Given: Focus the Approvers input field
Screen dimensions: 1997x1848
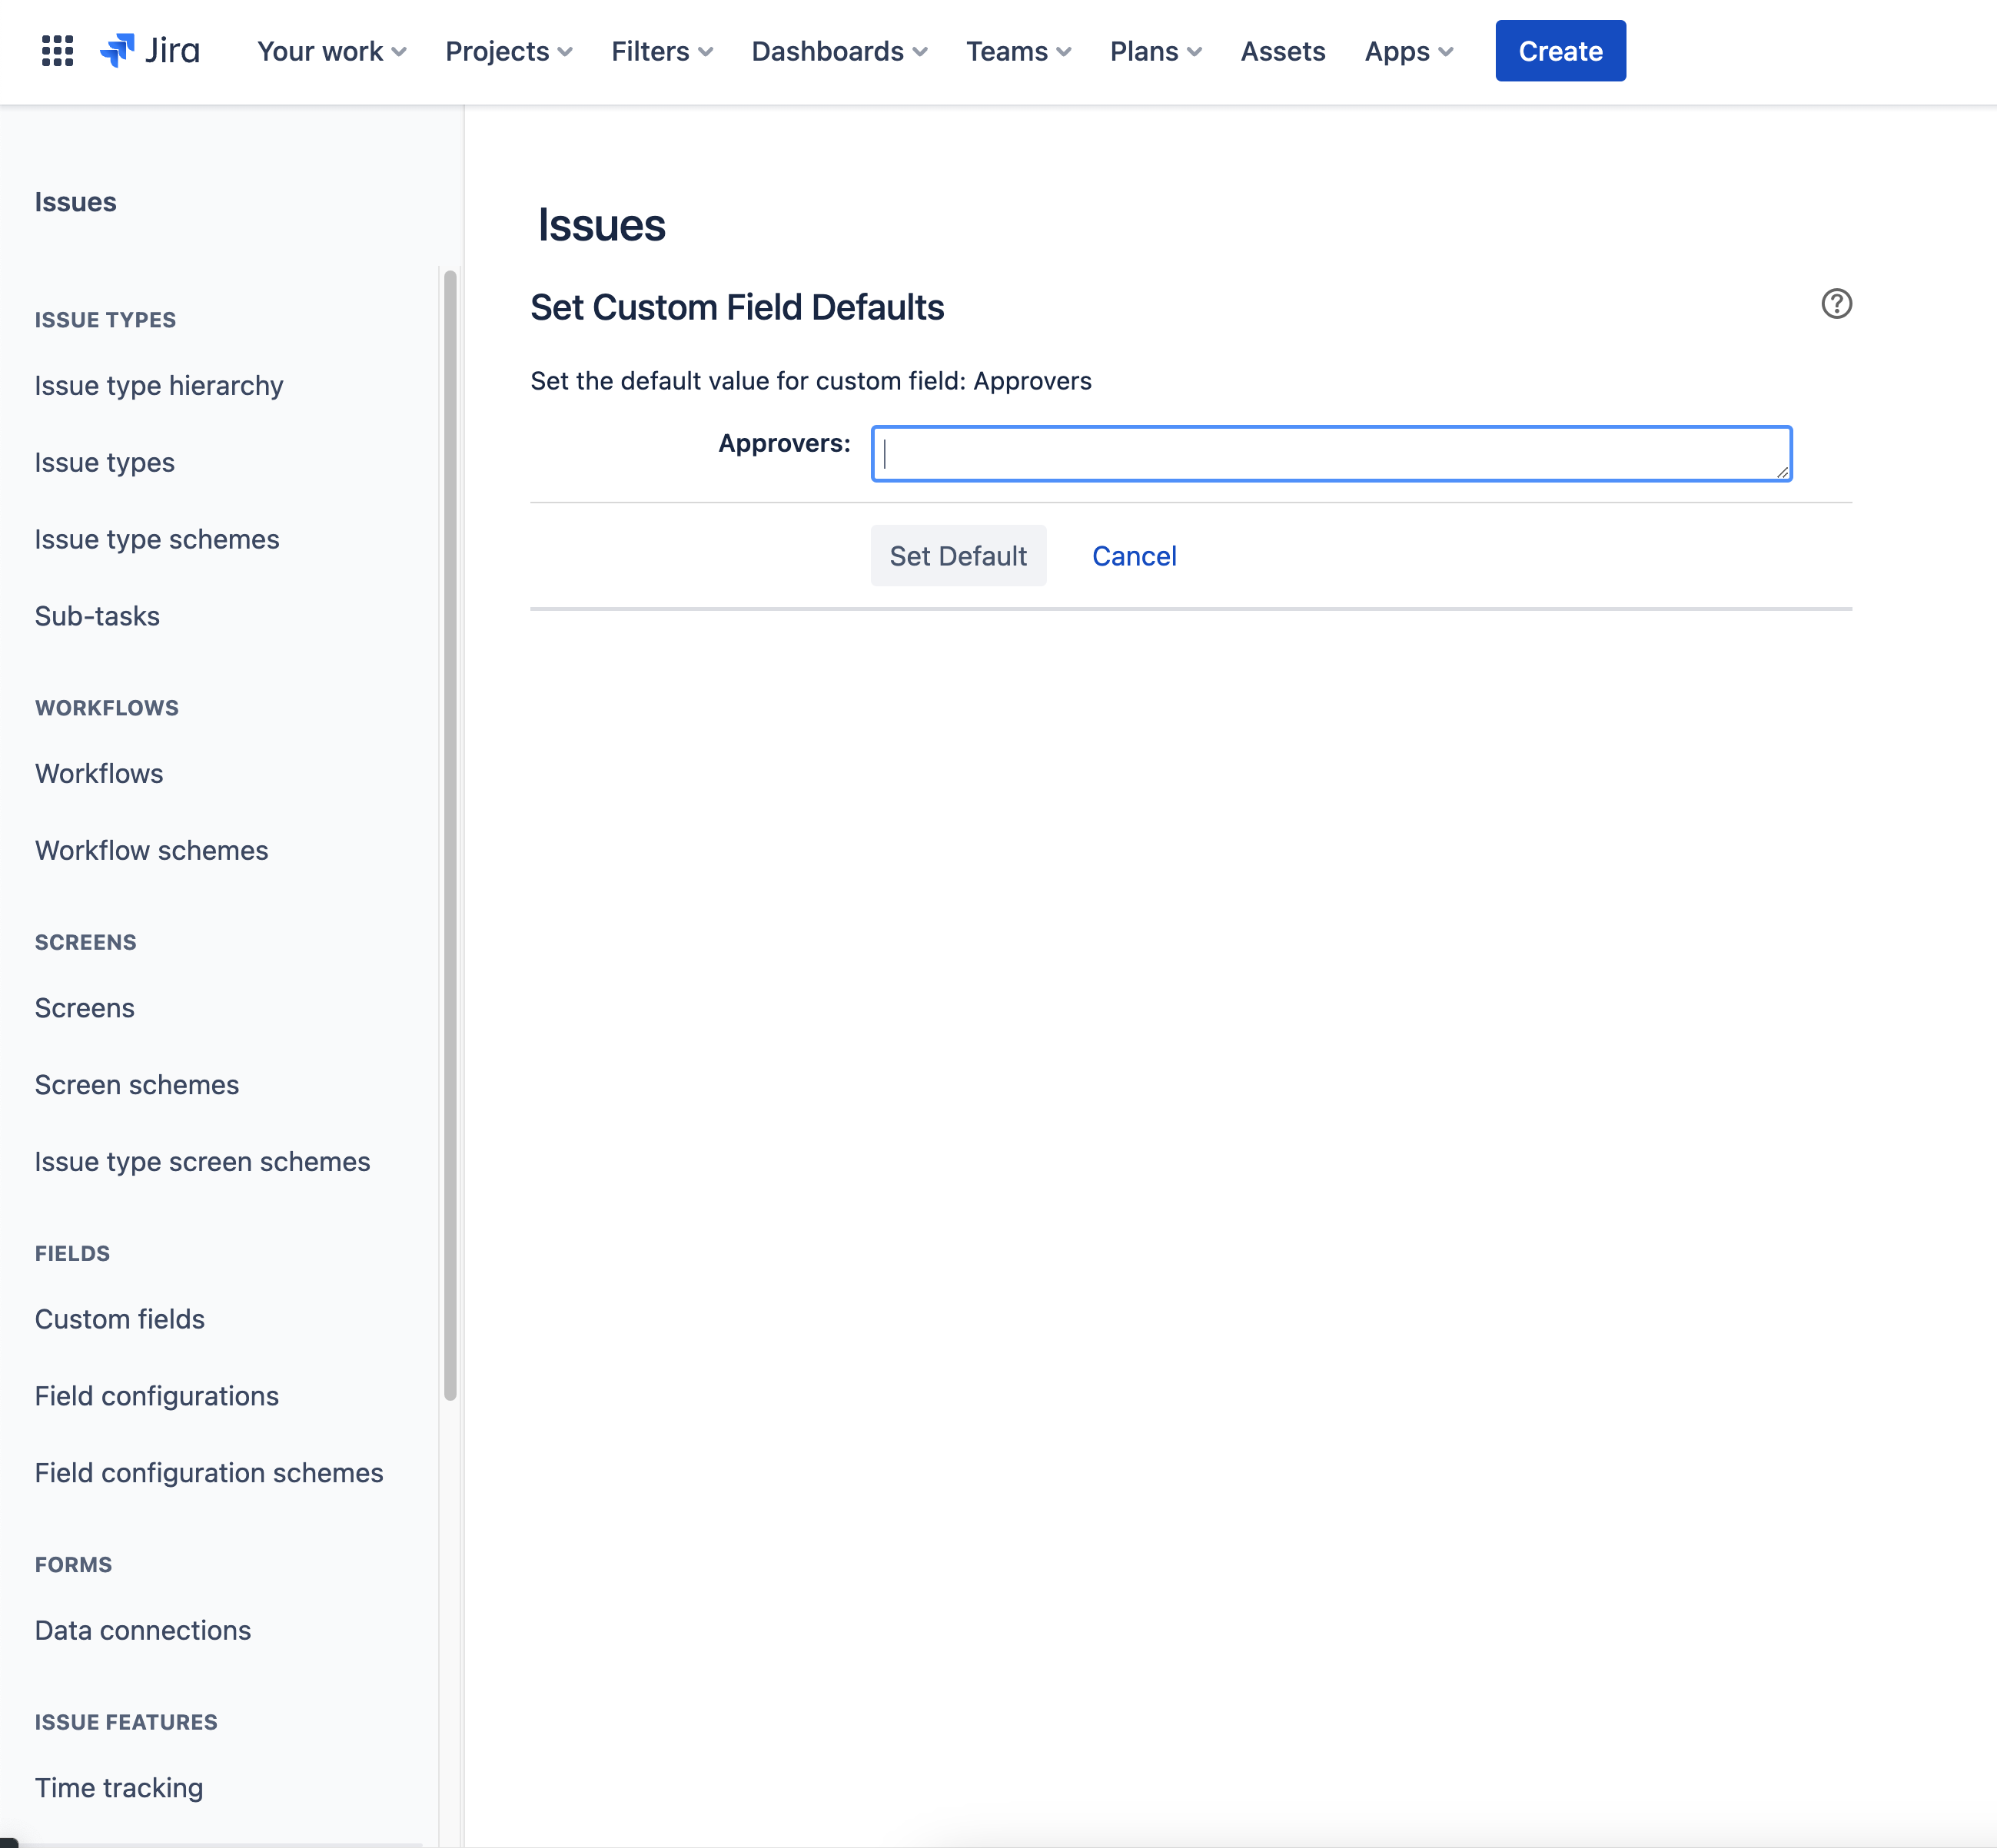Looking at the screenshot, I should click(1331, 454).
